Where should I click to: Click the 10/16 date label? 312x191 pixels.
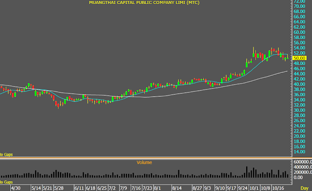point(278,188)
